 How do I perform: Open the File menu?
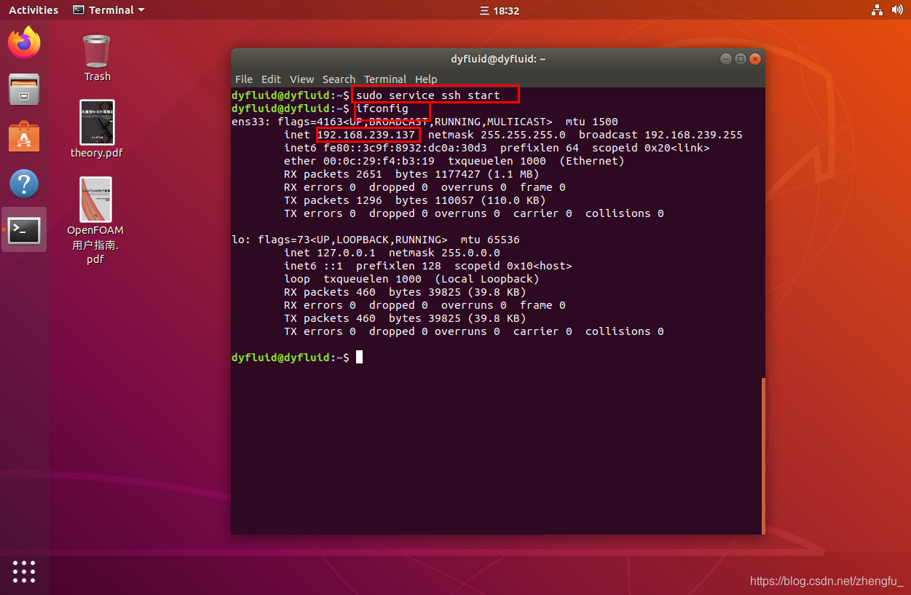[243, 79]
